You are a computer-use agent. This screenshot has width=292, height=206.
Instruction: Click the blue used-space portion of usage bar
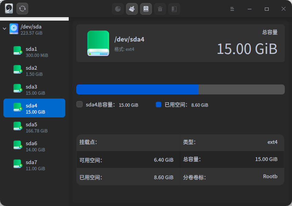(x=137, y=89)
